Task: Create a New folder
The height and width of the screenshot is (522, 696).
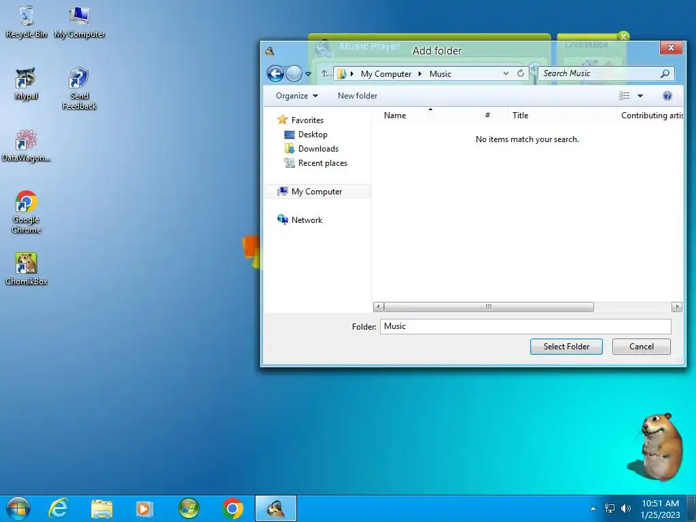Action: coord(358,96)
